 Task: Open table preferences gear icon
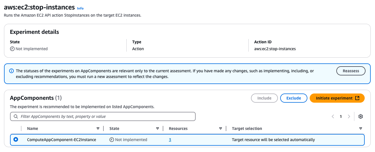pos(361,116)
